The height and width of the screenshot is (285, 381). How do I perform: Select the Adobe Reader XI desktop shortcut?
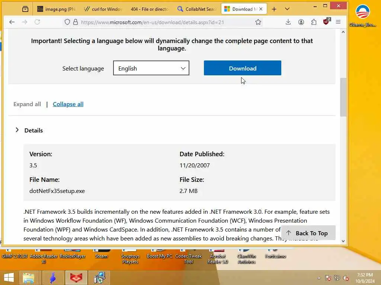(44, 257)
